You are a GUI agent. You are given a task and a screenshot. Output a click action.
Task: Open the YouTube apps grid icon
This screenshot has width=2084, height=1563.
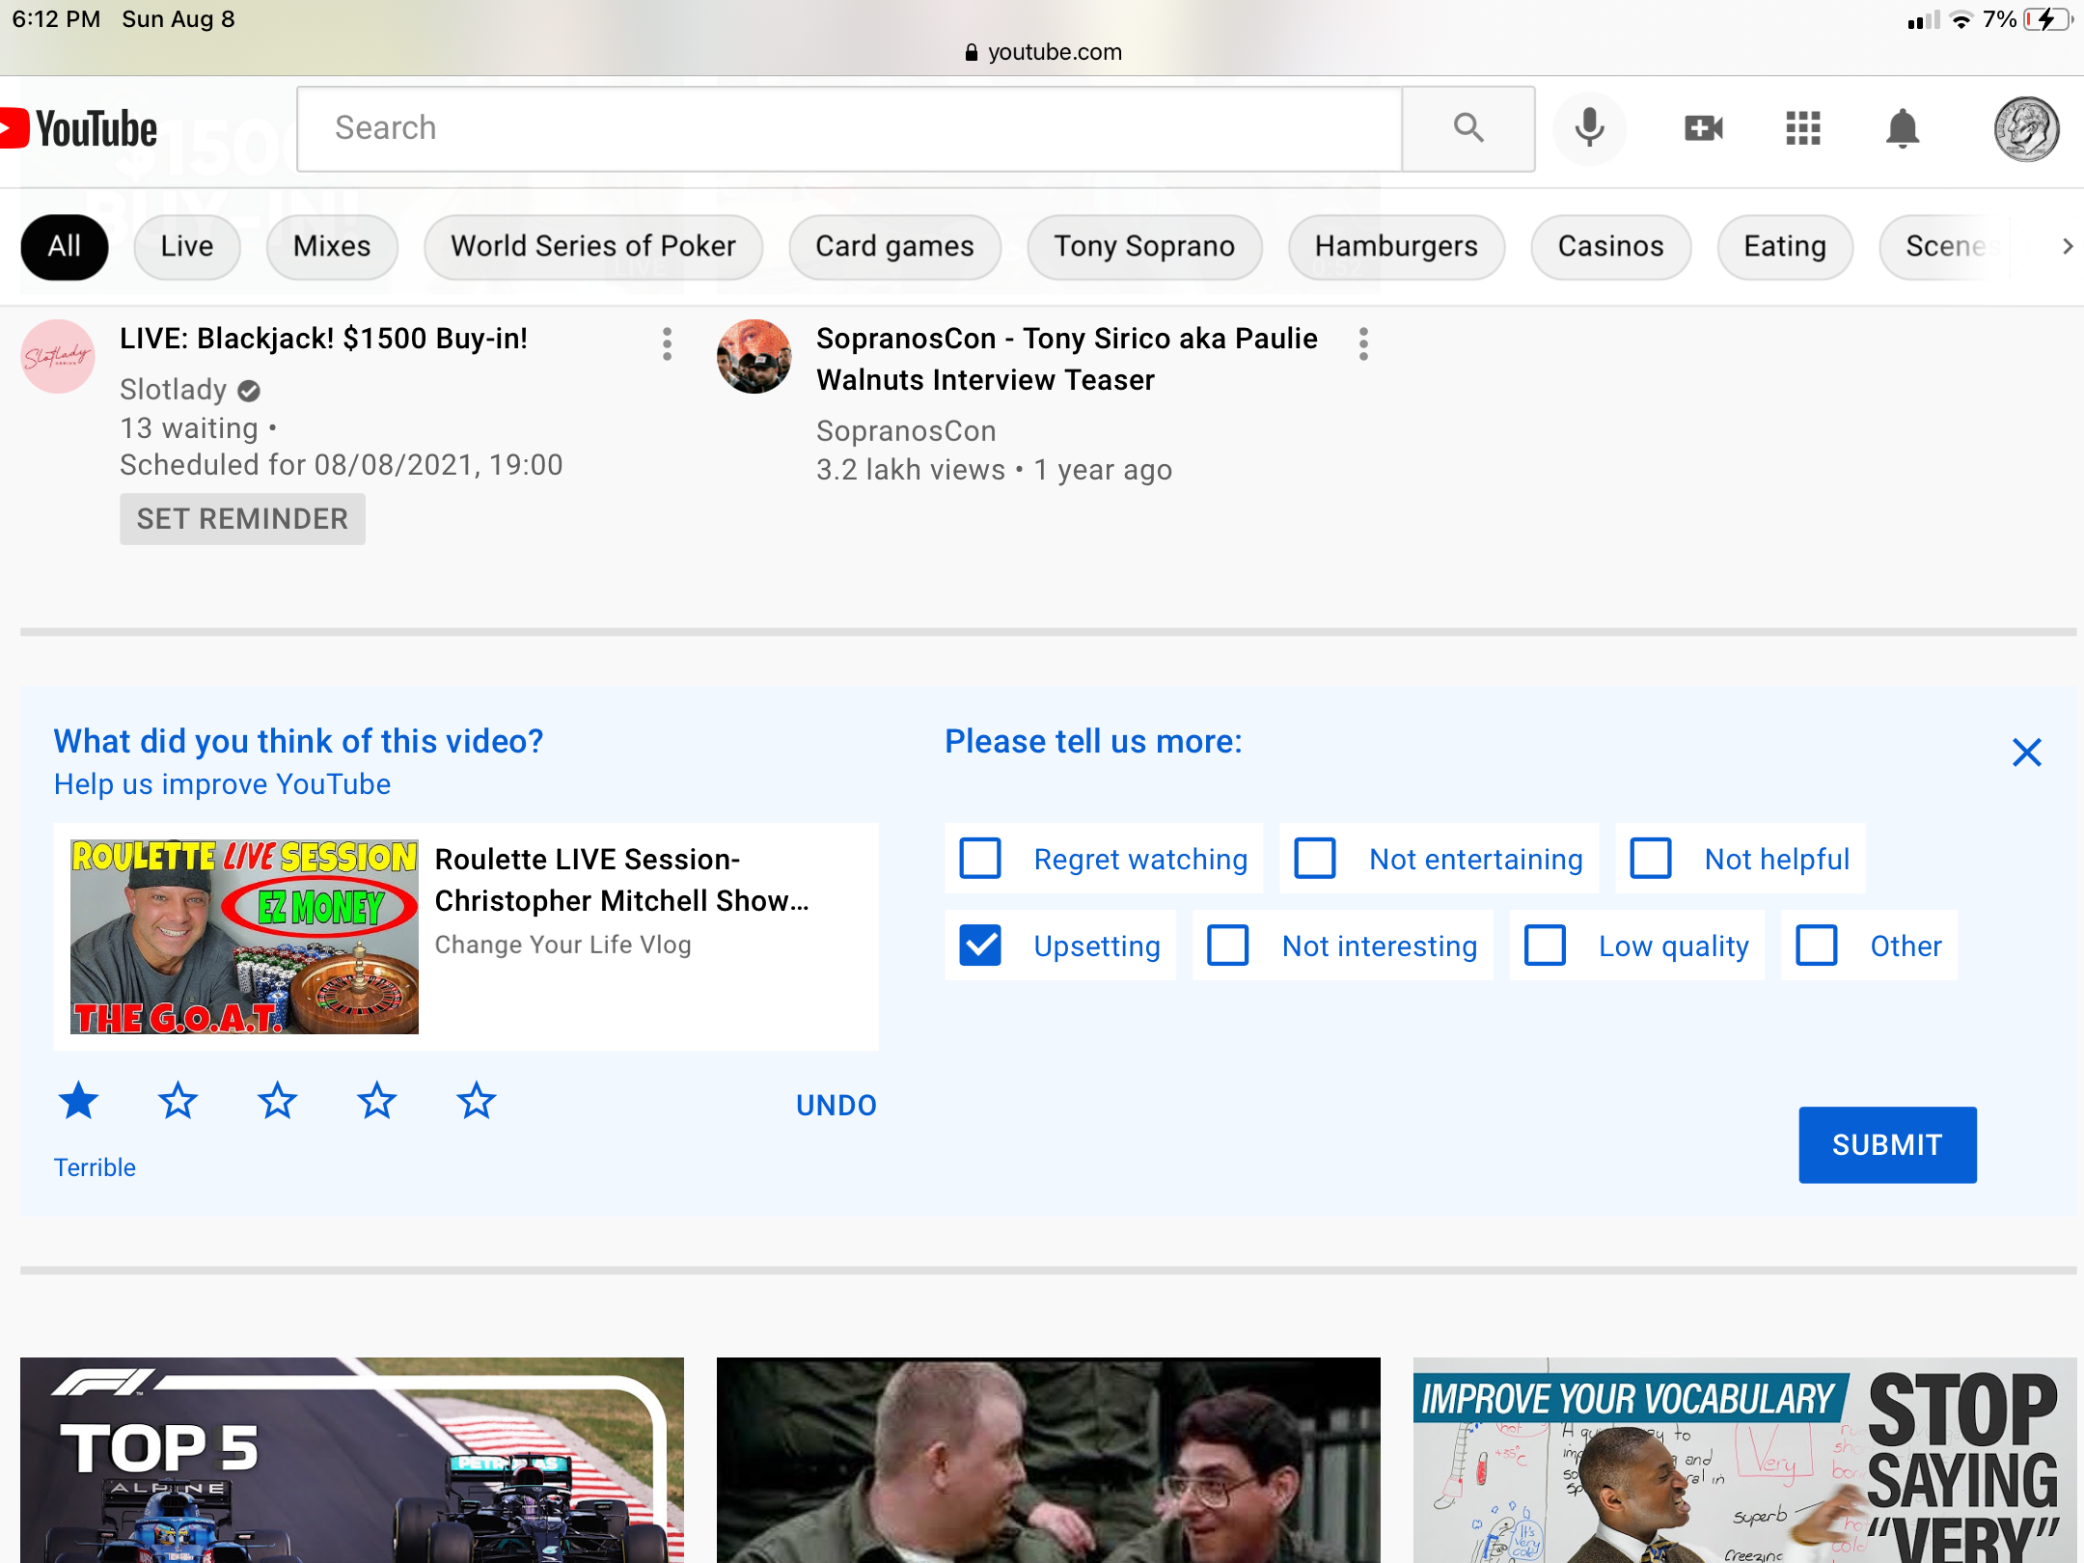1802,128
